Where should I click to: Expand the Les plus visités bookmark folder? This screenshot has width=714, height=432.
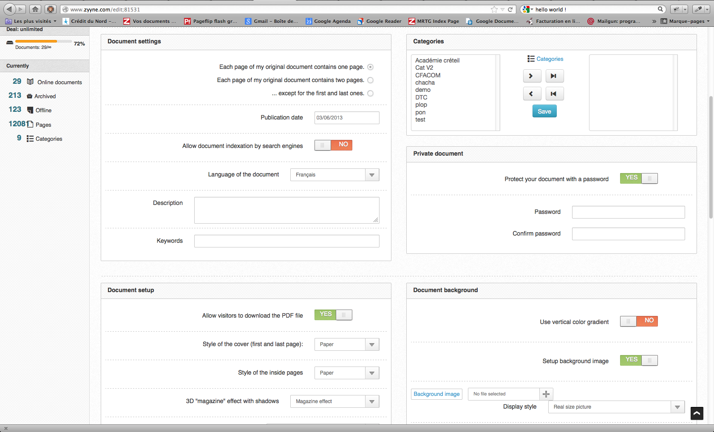tap(30, 21)
